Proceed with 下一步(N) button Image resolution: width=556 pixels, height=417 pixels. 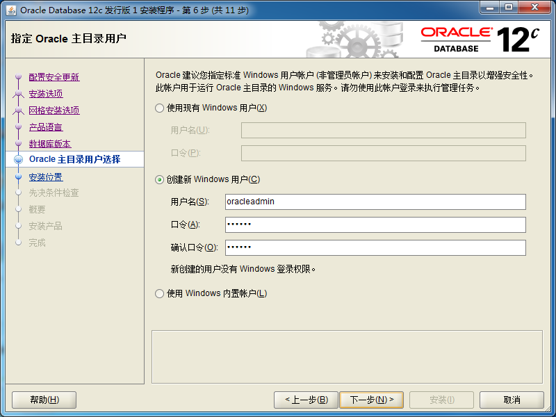click(371, 400)
